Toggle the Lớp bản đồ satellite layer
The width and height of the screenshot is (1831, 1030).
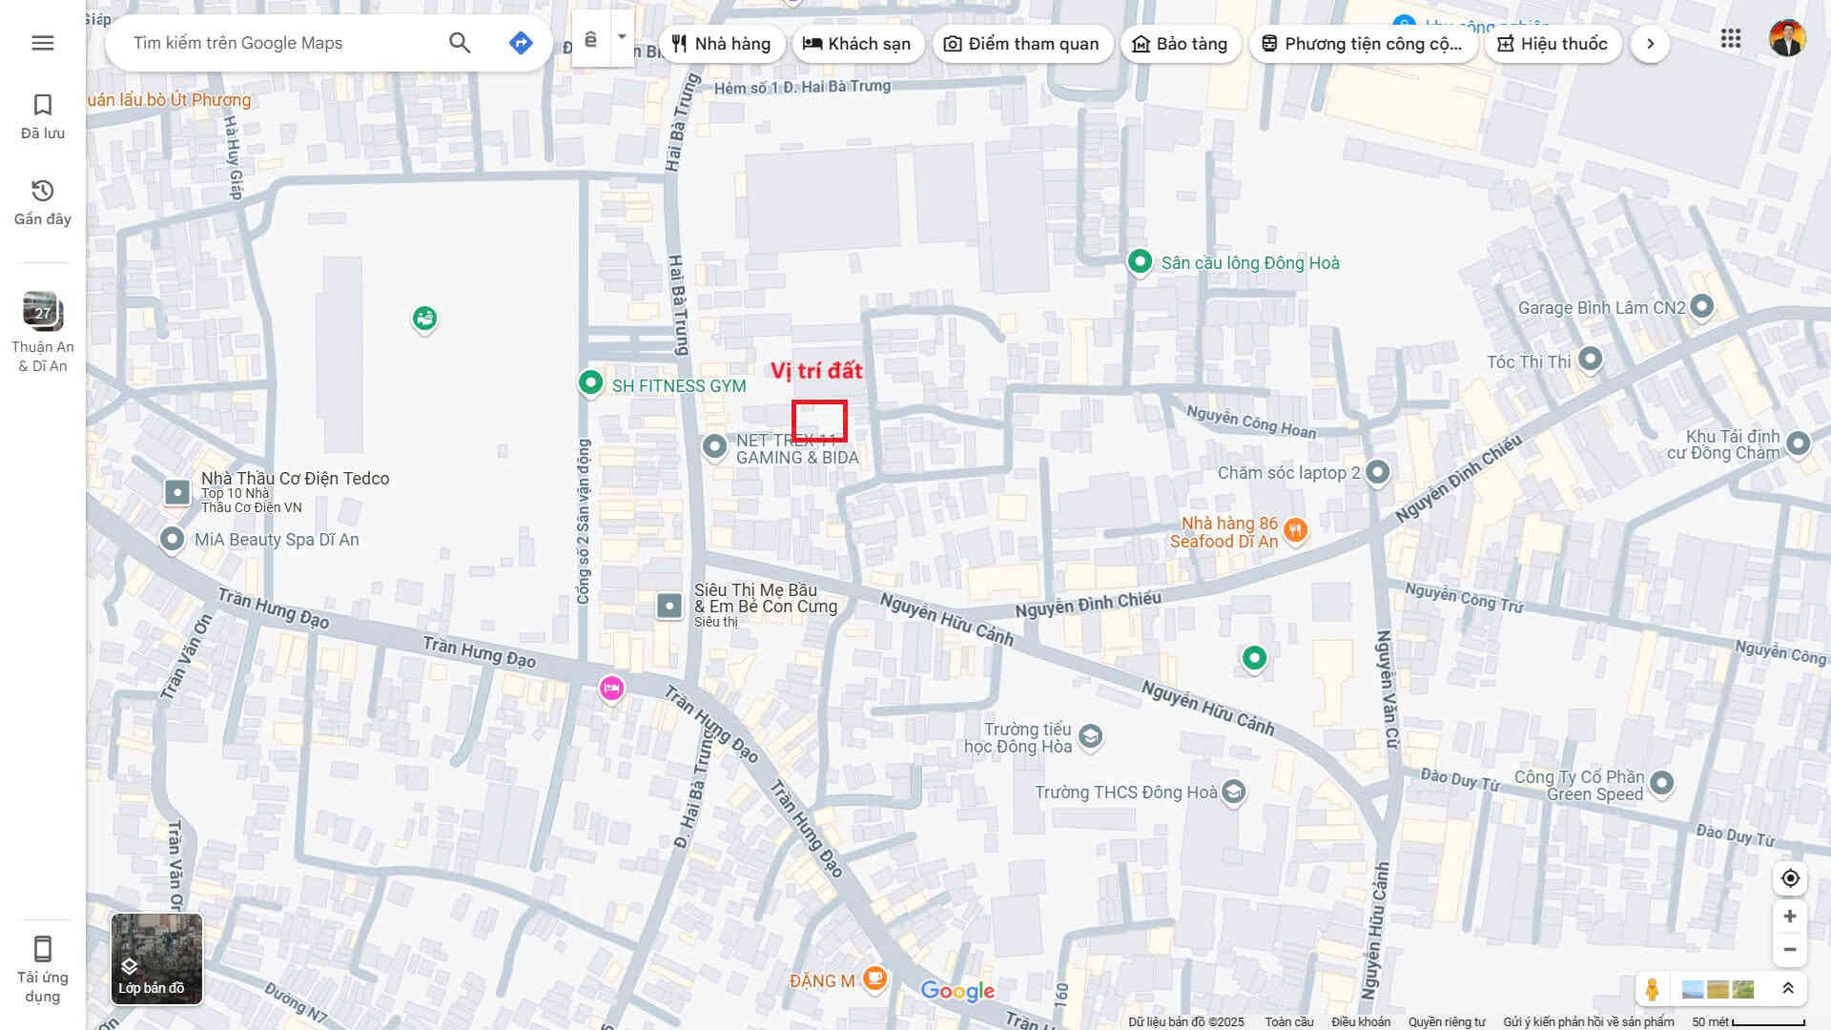click(156, 958)
